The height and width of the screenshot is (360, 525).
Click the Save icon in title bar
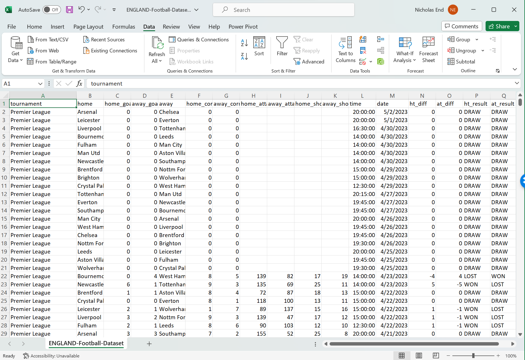tap(69, 10)
